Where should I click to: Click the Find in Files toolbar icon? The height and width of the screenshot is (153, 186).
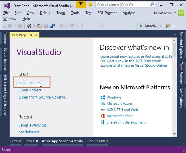[168, 26]
